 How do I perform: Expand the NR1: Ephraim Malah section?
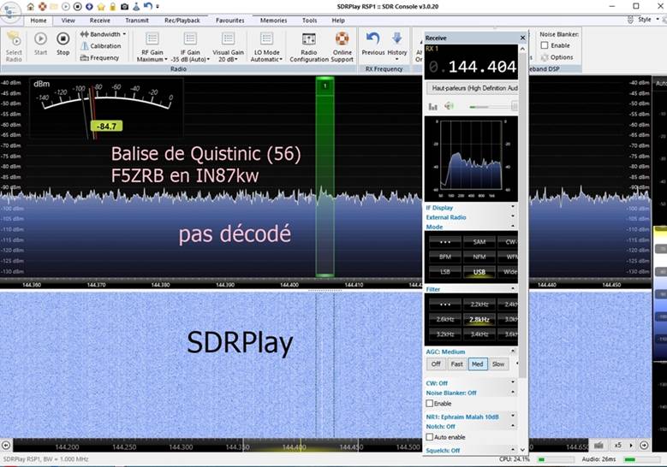pyautogui.click(x=513, y=416)
